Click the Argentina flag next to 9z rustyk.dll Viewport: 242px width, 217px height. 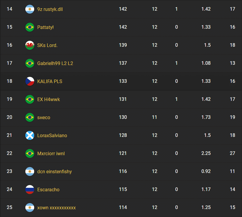[29, 9]
